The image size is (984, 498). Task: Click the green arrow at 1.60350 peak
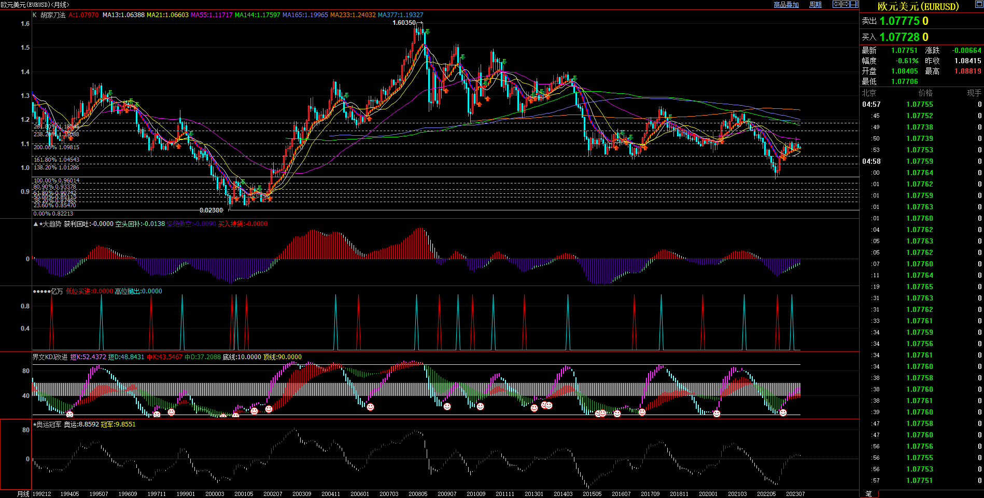click(x=427, y=33)
